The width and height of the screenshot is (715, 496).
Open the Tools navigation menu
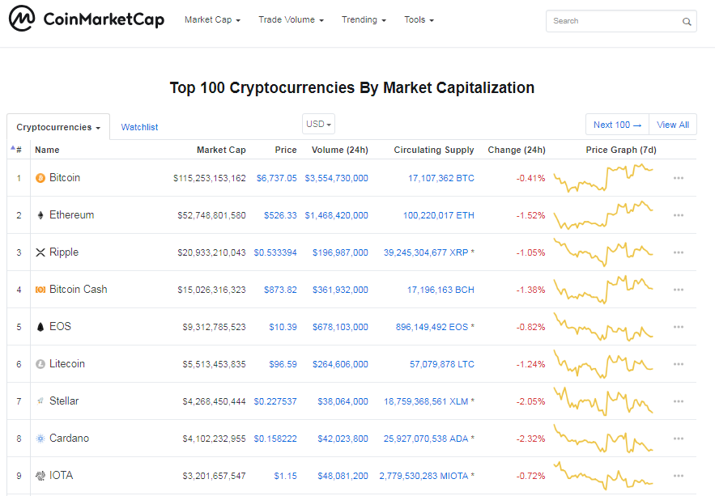tap(419, 19)
